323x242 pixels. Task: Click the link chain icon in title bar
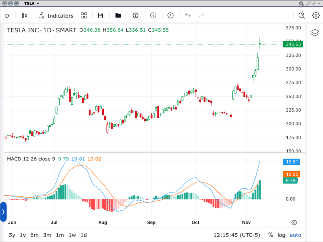point(308,4)
